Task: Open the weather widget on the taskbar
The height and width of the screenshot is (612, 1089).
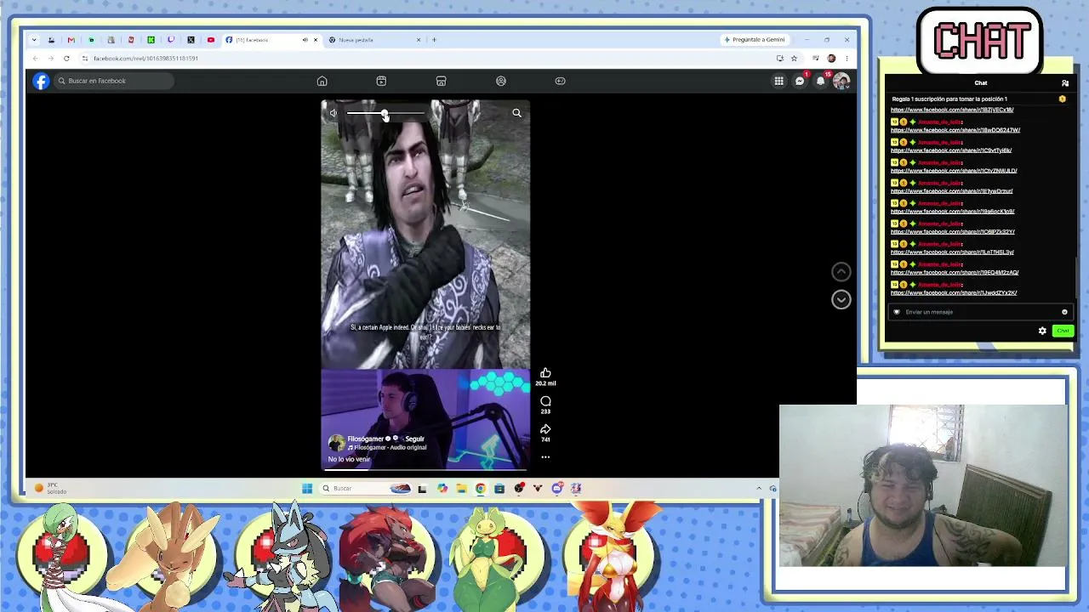Action: (51, 488)
